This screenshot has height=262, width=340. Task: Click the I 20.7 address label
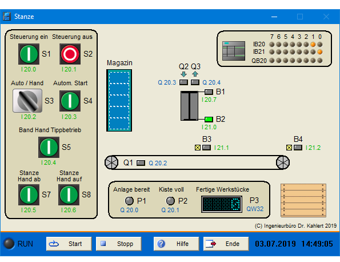tap(209, 100)
